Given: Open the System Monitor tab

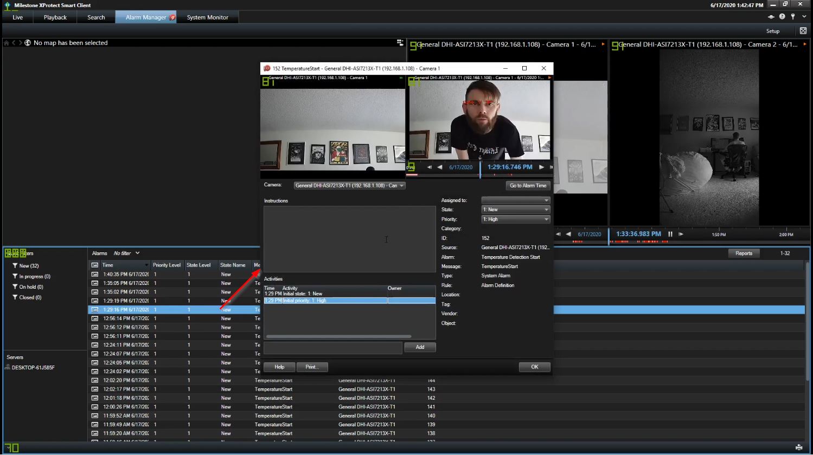Looking at the screenshot, I should tap(207, 17).
